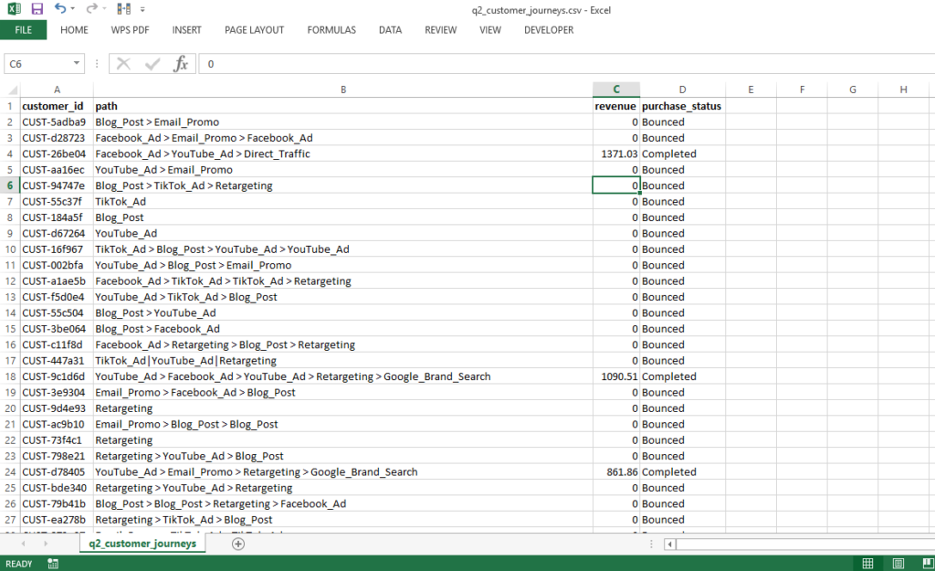Image resolution: width=935 pixels, height=571 pixels.
Task: Click the Insert Function fx icon
Action: tap(181, 64)
